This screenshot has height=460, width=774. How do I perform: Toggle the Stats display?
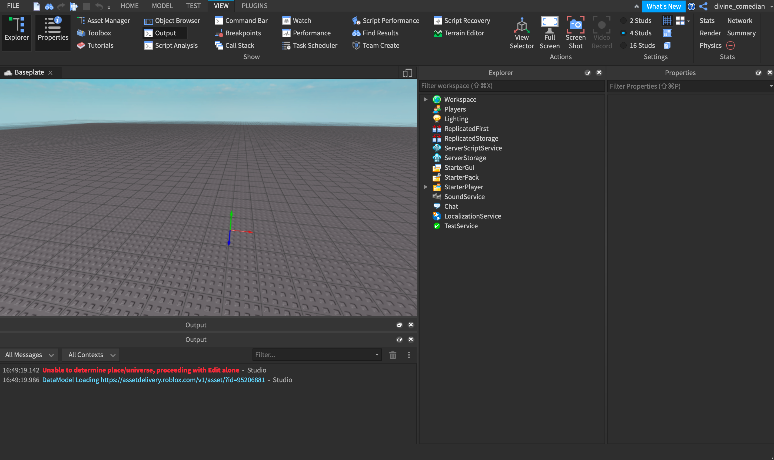707,21
